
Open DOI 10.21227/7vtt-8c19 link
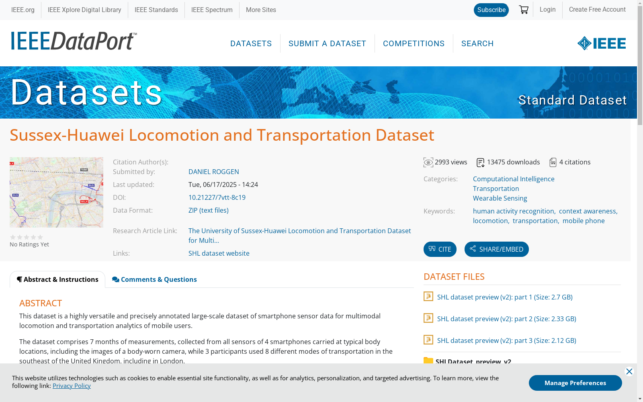[x=217, y=197]
